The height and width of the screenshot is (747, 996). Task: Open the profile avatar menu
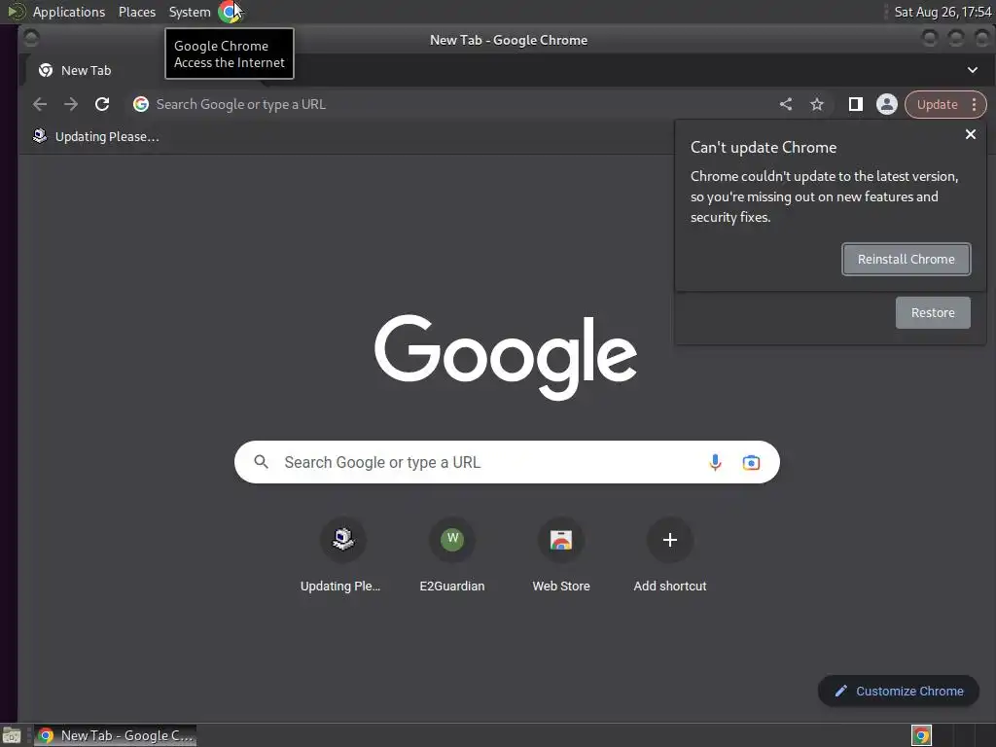[x=887, y=104]
